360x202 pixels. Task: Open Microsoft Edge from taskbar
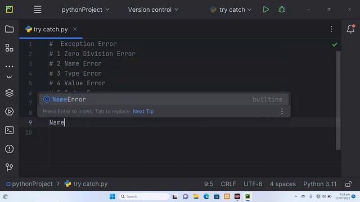pyautogui.click(x=206, y=196)
